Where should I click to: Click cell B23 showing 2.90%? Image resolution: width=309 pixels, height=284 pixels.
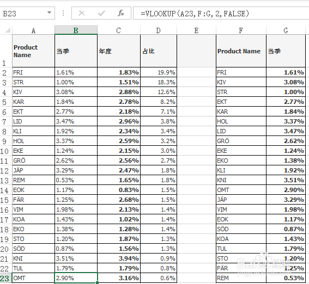pos(76,278)
